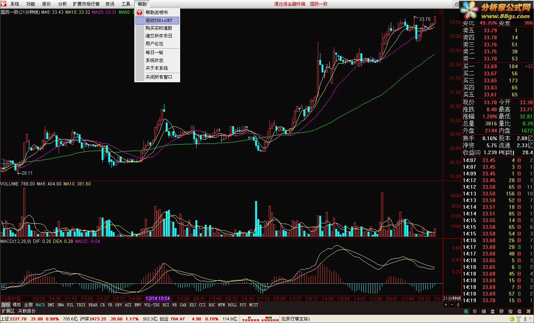Switch to the 值 panel tab
This screenshot has width=534, height=323.
(519, 312)
